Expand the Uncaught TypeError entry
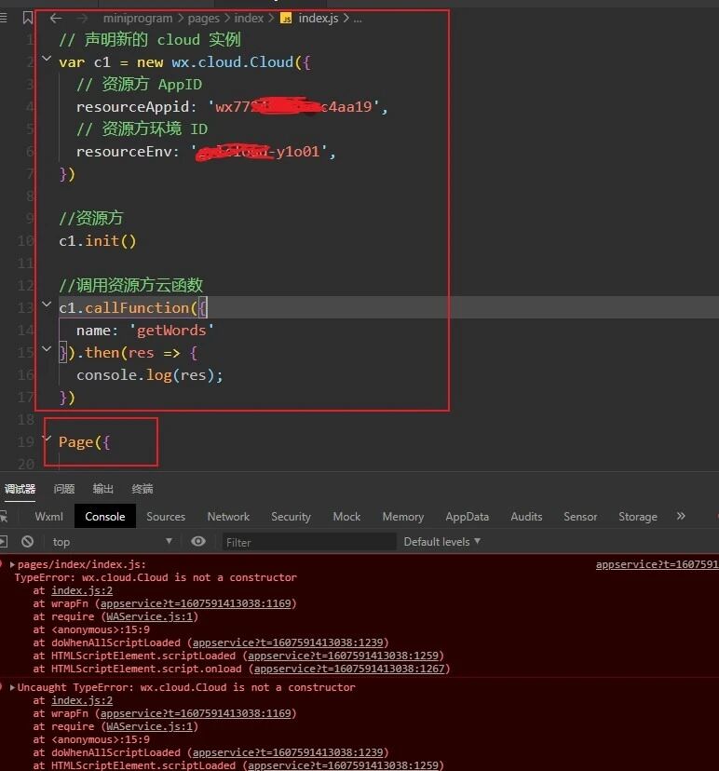 point(12,687)
